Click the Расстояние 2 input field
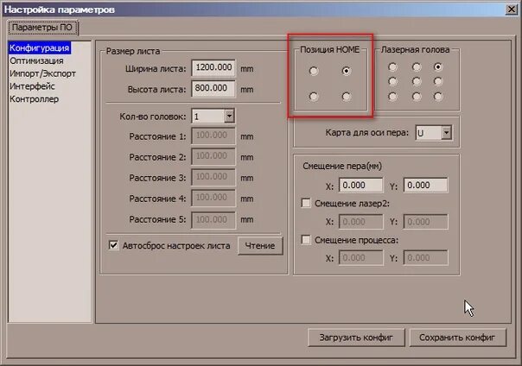The width and height of the screenshot is (522, 366). [213, 156]
